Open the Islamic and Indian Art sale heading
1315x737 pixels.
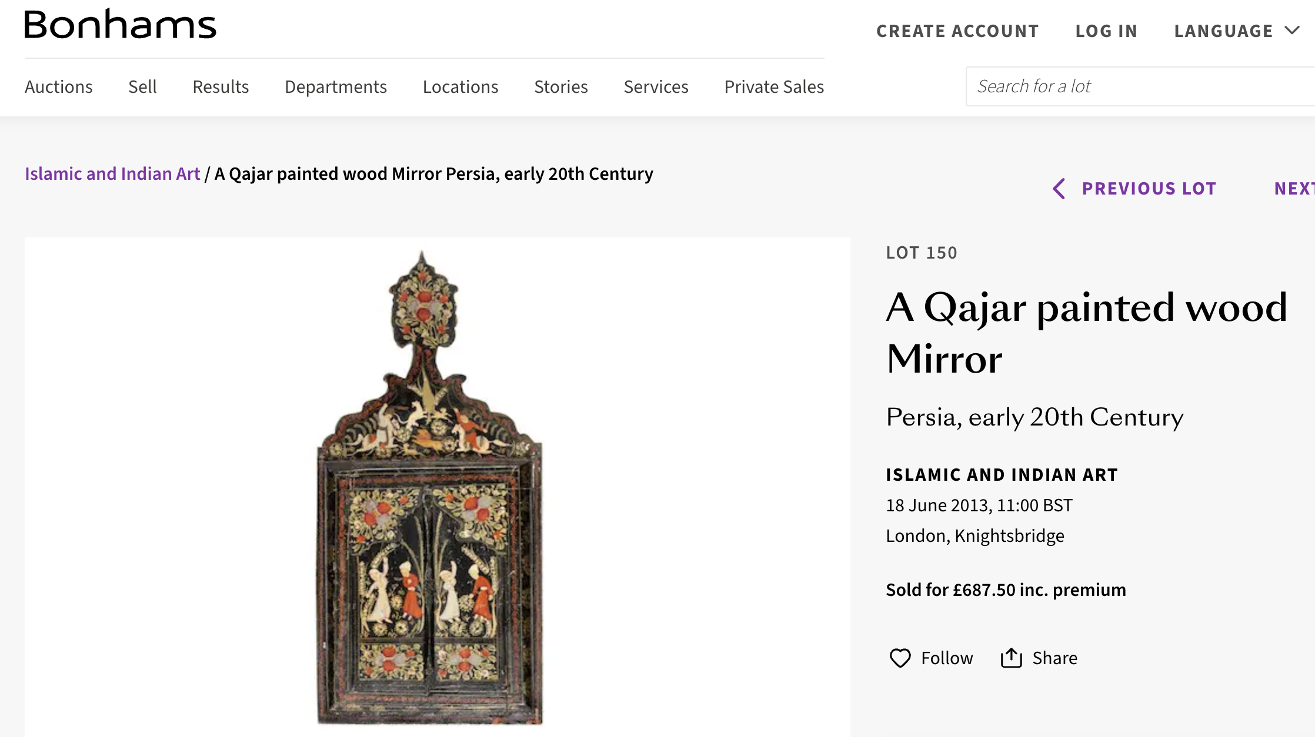(1002, 475)
